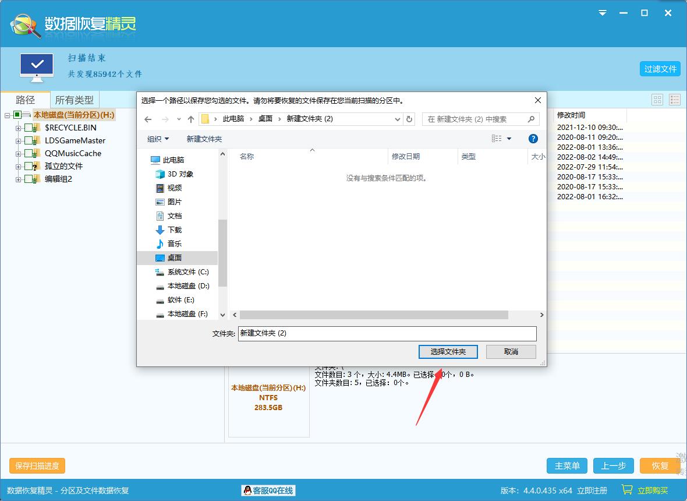687x501 pixels.
Task: Click the 保存扫描进度 button
Action: [x=37, y=465]
